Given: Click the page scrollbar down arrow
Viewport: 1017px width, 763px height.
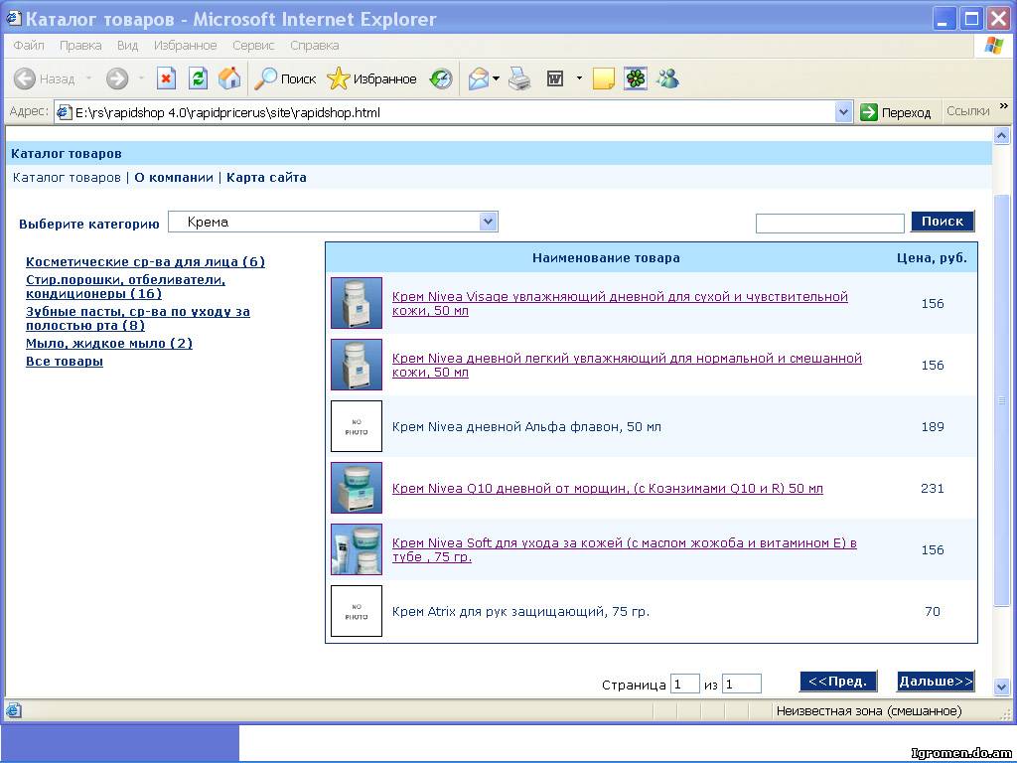Looking at the screenshot, I should pos(1001,687).
